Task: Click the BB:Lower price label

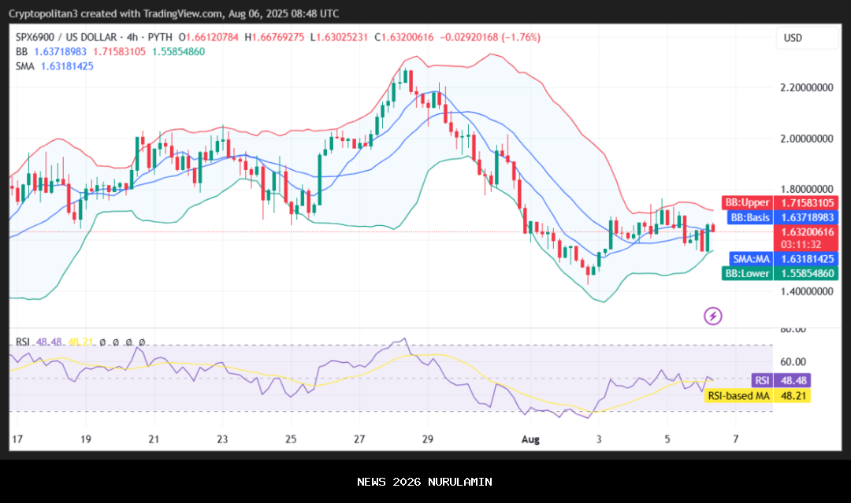Action: [748, 273]
